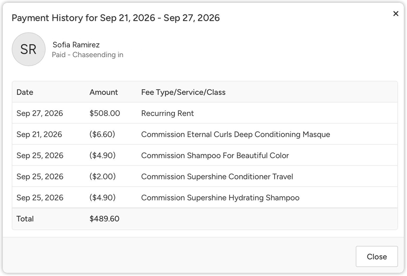Select Commission Shampoo For Beautiful Color
This screenshot has width=407, height=276.
(x=215, y=155)
